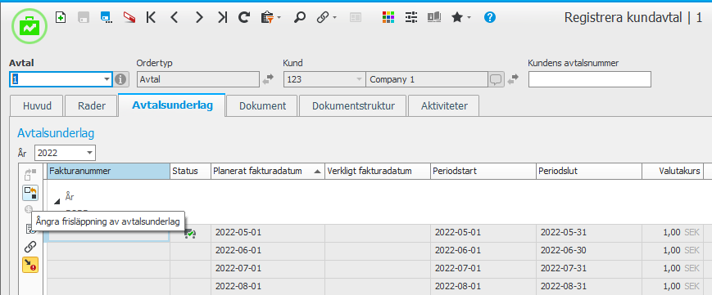Click the green briefcase application logo
The height and width of the screenshot is (295, 712).
(x=29, y=26)
